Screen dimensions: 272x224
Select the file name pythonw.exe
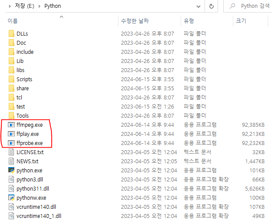31,198
